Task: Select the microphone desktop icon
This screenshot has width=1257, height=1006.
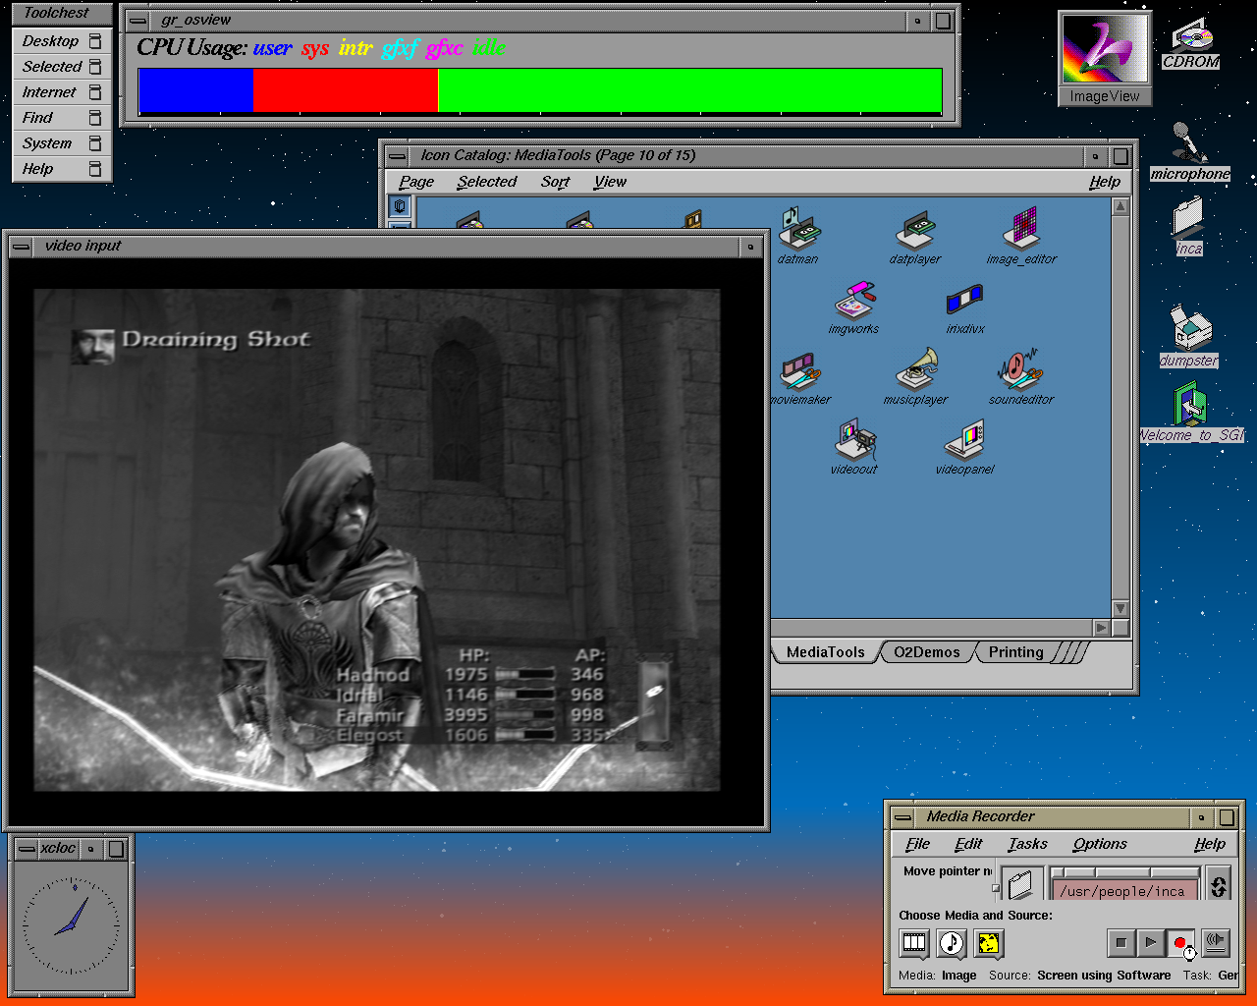Action: pos(1189,150)
